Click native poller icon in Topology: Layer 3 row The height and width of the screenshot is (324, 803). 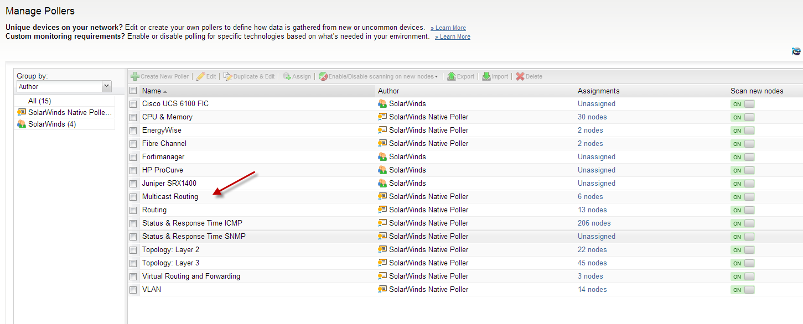(x=382, y=263)
